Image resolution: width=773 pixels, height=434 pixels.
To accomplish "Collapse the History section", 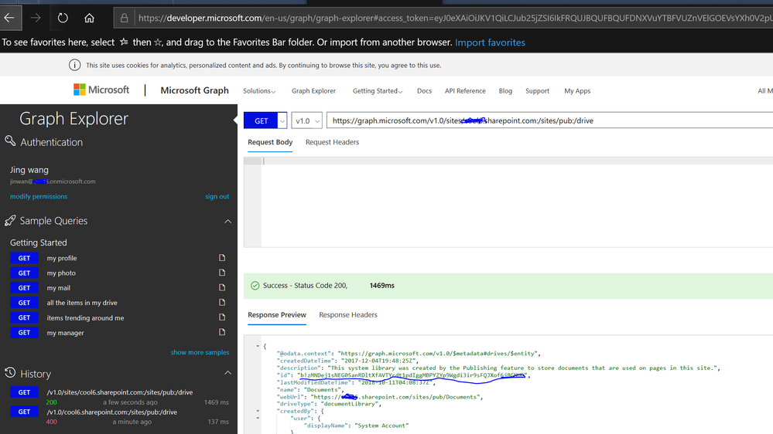I will pyautogui.click(x=227, y=373).
